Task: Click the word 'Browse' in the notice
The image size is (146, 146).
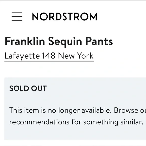Action: (x=126, y=110)
